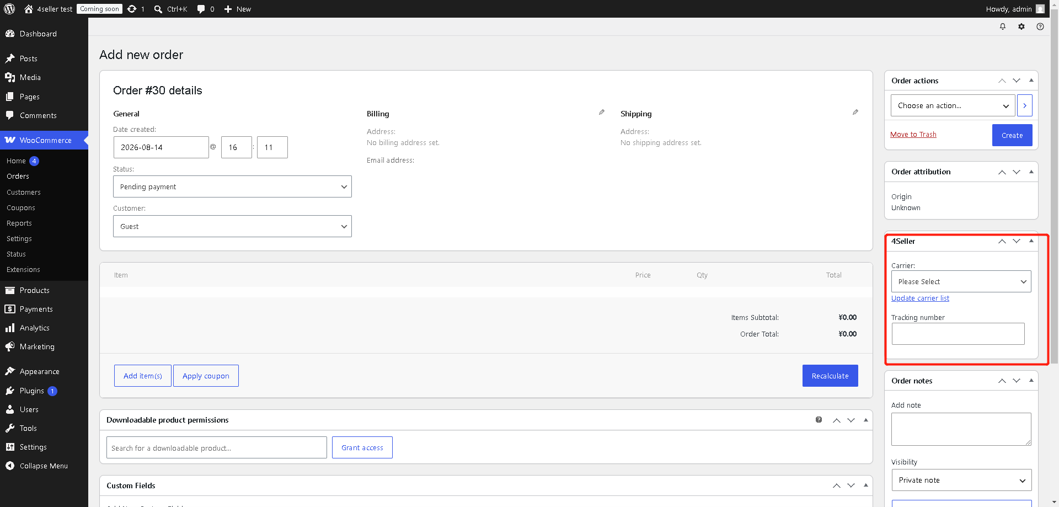Edit the Billing address with pencil icon
The width and height of the screenshot is (1059, 507).
(602, 112)
